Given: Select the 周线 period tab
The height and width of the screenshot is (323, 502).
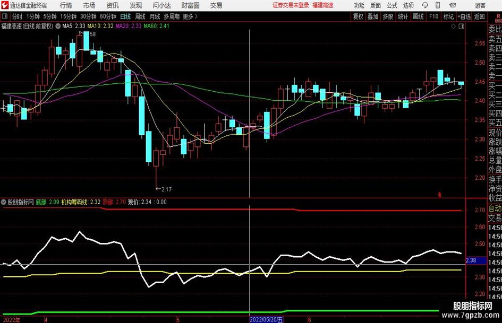Looking at the screenshot, I should click(x=140, y=16).
